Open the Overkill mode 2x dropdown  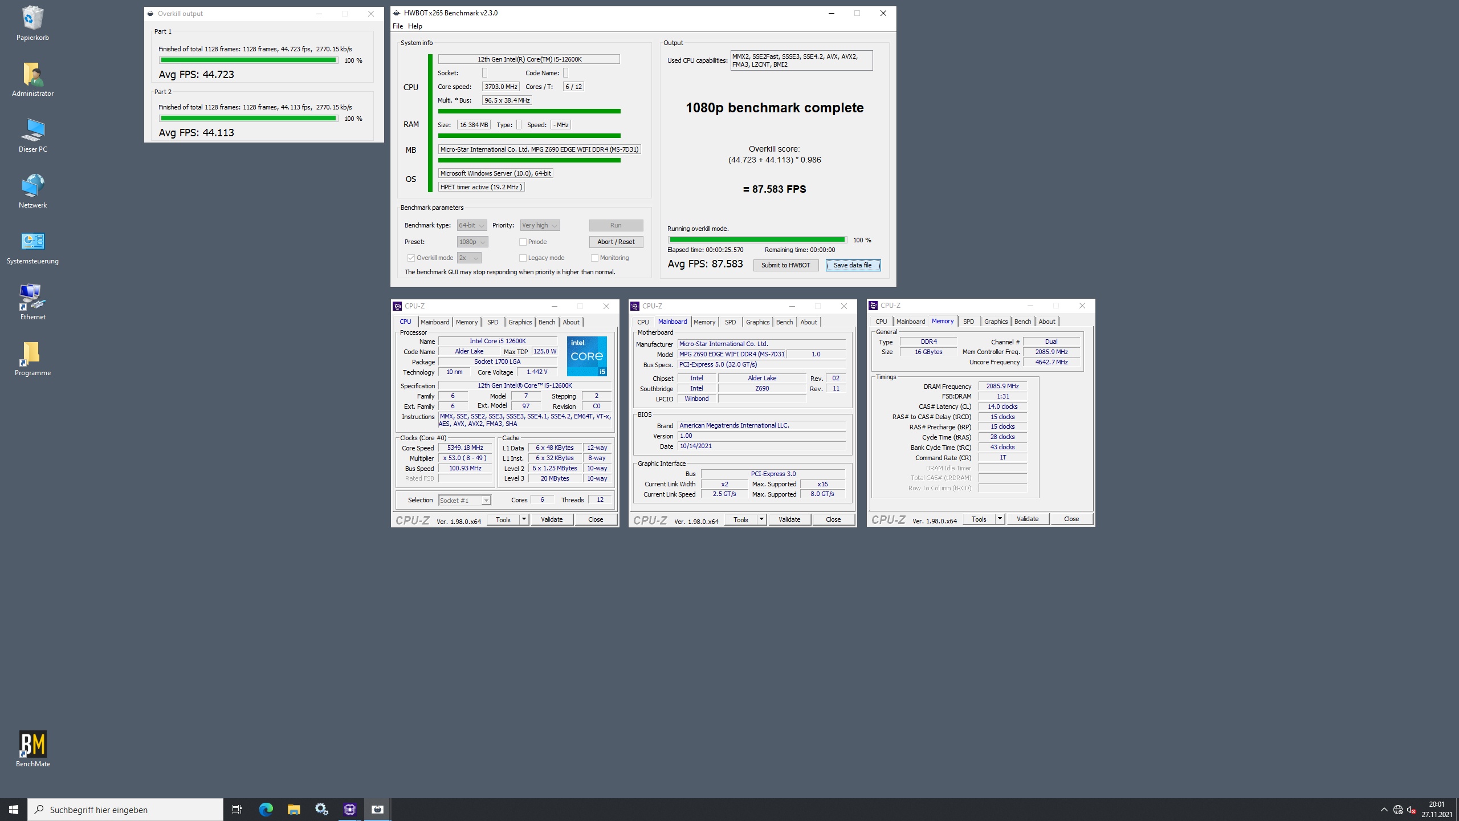click(469, 258)
